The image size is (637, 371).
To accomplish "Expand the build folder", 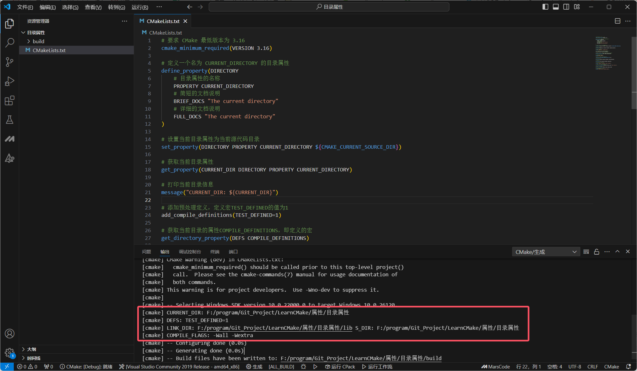I will point(77,41).
